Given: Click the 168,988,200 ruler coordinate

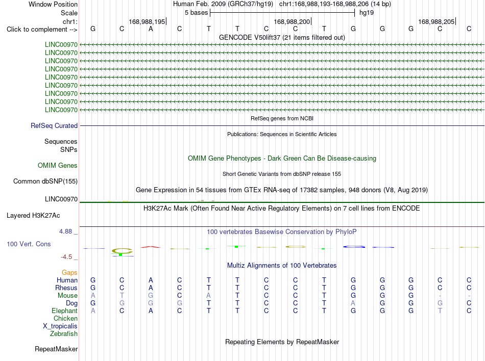Looking at the screenshot, I should (292, 21).
